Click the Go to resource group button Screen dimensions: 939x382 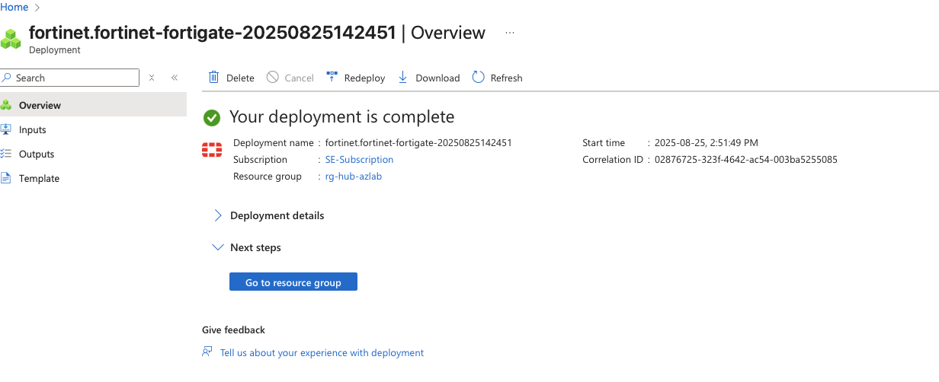point(293,282)
